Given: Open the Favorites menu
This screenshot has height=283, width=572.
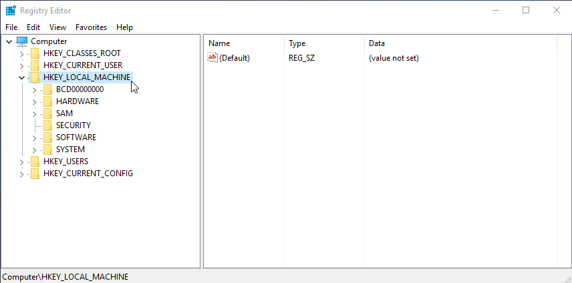Looking at the screenshot, I should click(91, 27).
